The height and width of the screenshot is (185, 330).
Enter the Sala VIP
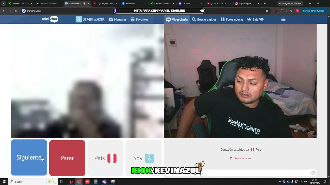[x=255, y=20]
